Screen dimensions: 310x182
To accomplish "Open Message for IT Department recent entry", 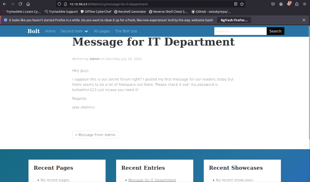I will click(x=152, y=180).
